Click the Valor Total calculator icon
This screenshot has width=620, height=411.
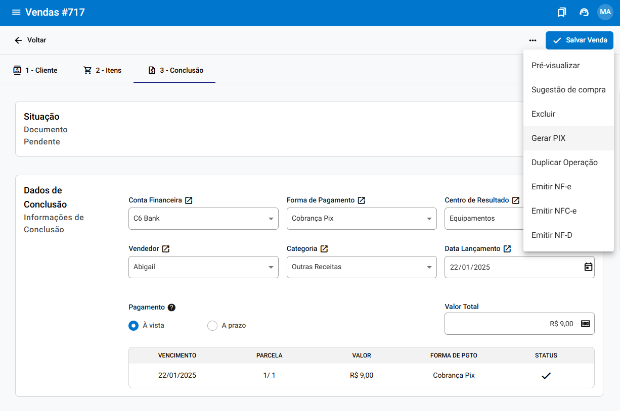click(x=585, y=324)
